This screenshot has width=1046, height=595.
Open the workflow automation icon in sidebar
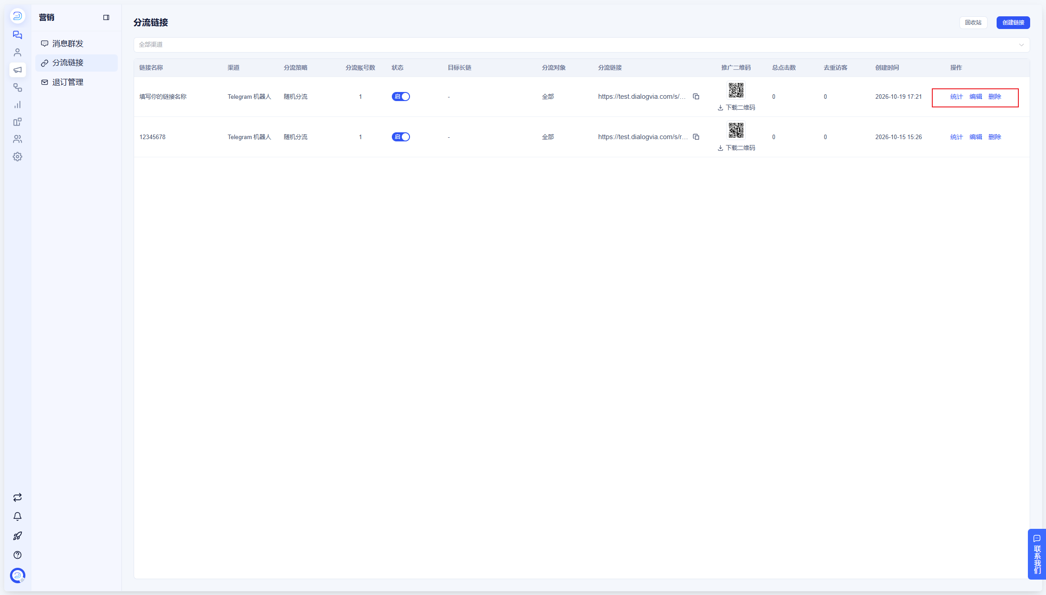coord(17,87)
